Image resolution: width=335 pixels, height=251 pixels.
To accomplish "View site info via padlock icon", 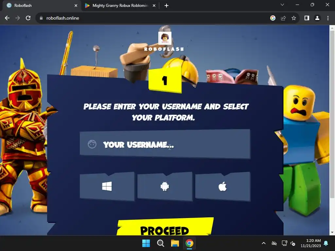I will (x=41, y=18).
